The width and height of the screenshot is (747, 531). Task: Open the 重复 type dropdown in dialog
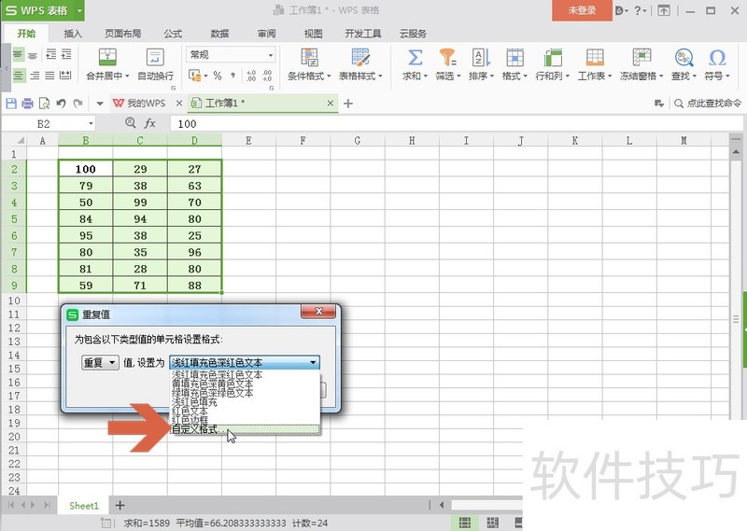[100, 362]
